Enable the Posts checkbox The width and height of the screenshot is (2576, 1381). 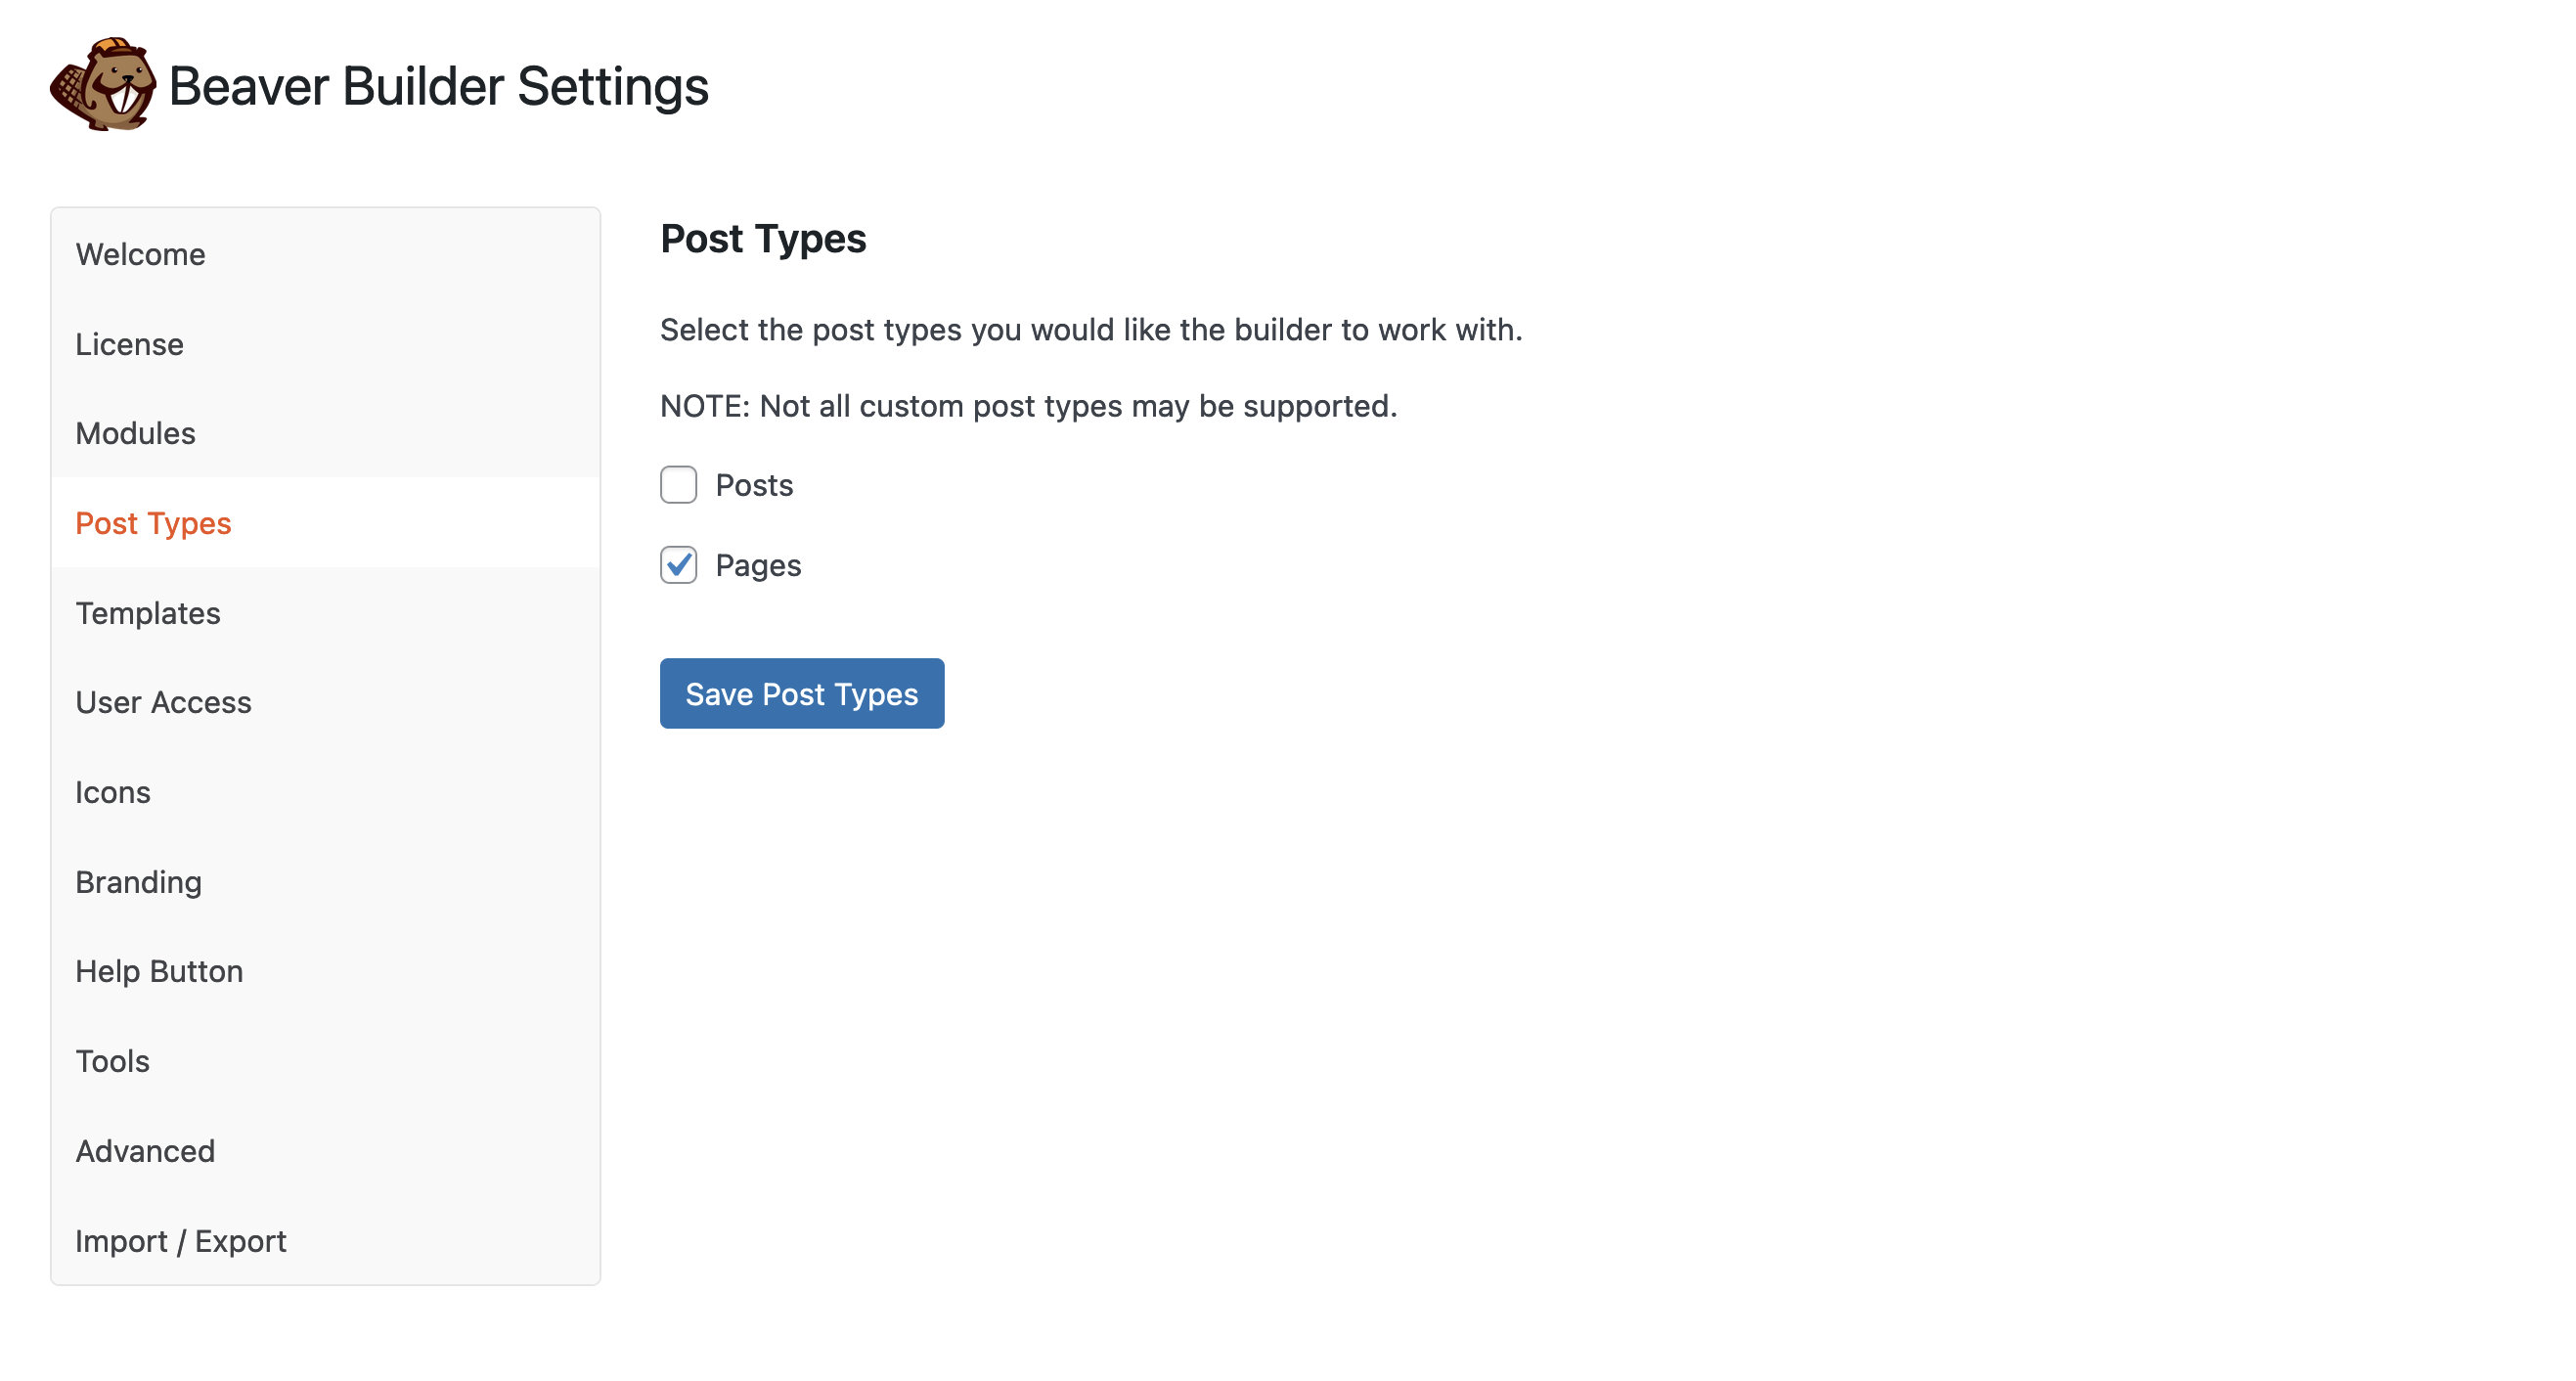678,485
